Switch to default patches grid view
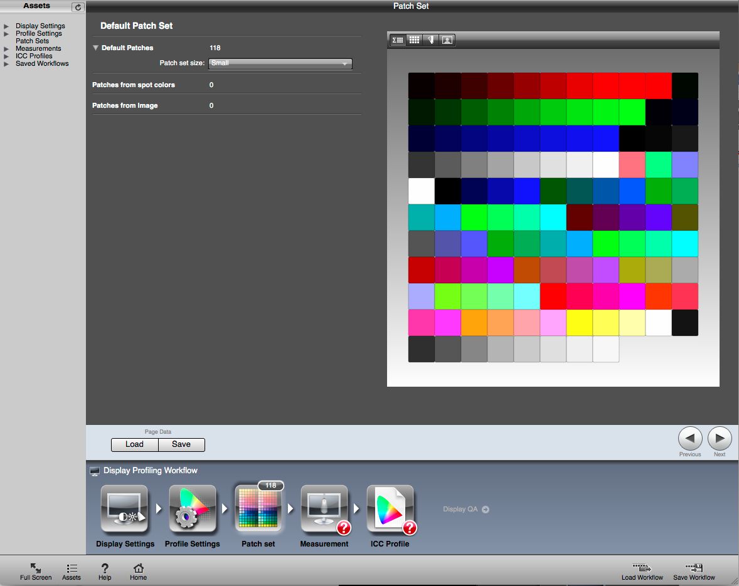The width and height of the screenshot is (739, 586). coord(414,40)
